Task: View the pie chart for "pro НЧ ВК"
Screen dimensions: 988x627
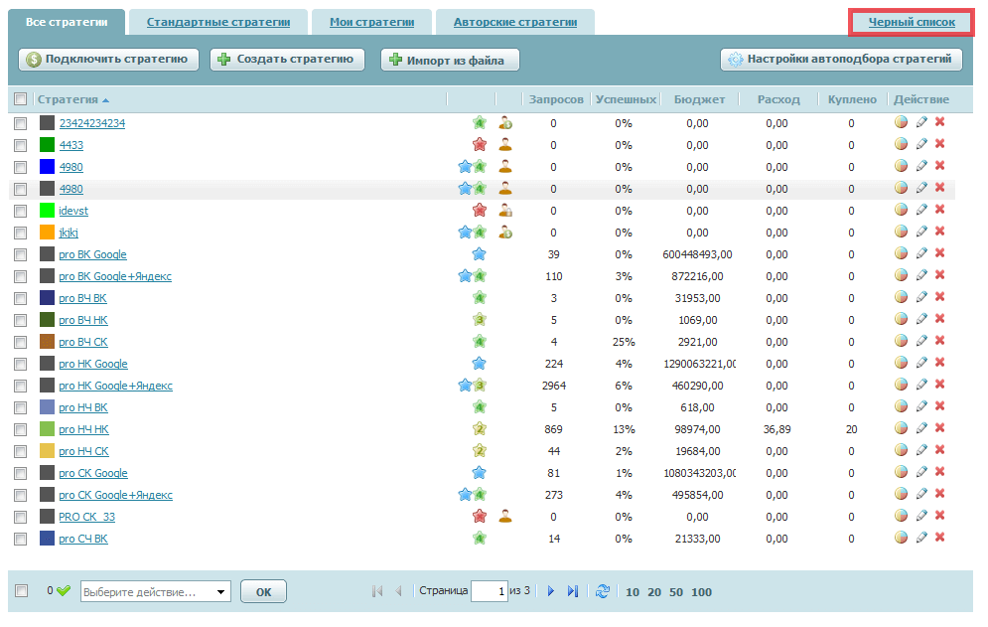Action: click(x=901, y=406)
